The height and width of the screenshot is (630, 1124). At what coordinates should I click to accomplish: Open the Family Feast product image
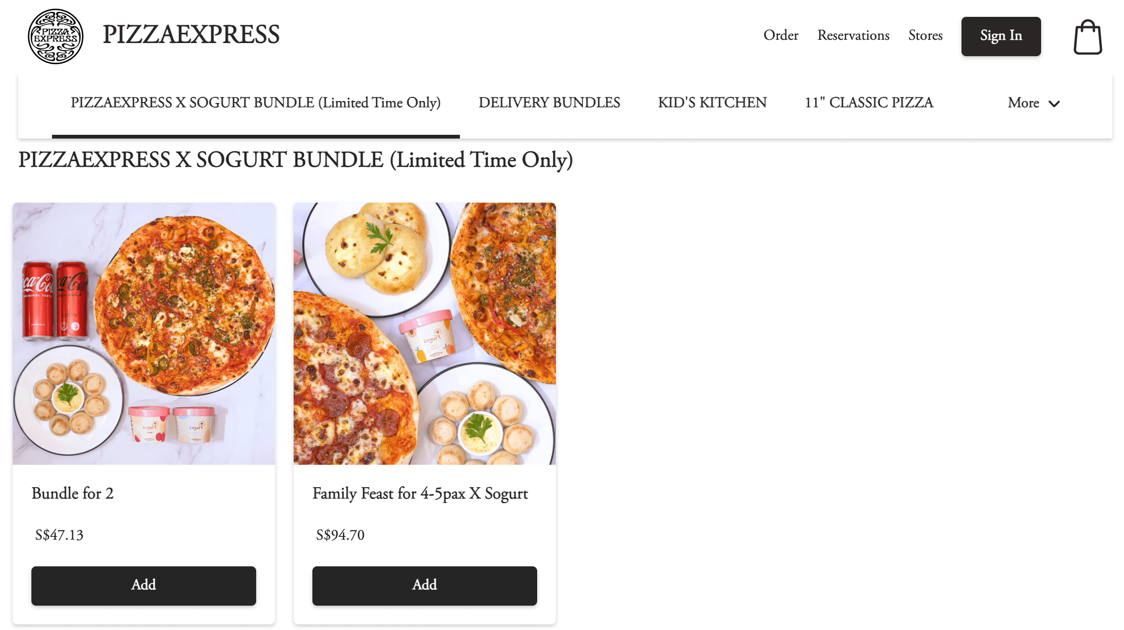425,333
